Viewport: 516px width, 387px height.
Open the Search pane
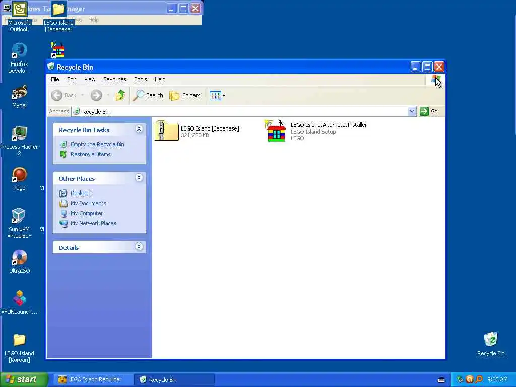coord(149,95)
